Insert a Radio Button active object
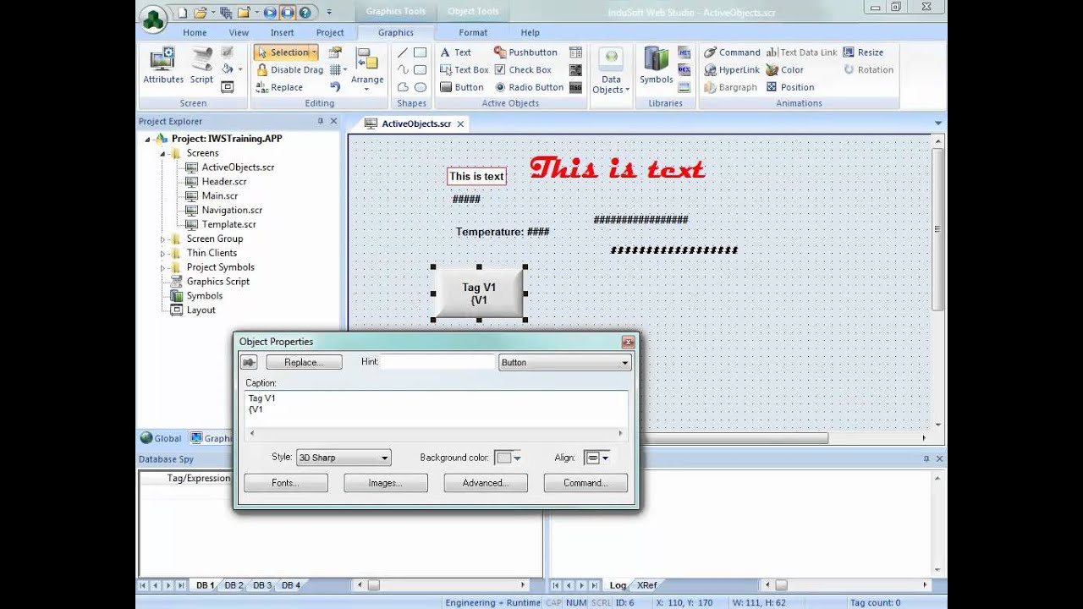Image resolution: width=1083 pixels, height=609 pixels. [529, 87]
